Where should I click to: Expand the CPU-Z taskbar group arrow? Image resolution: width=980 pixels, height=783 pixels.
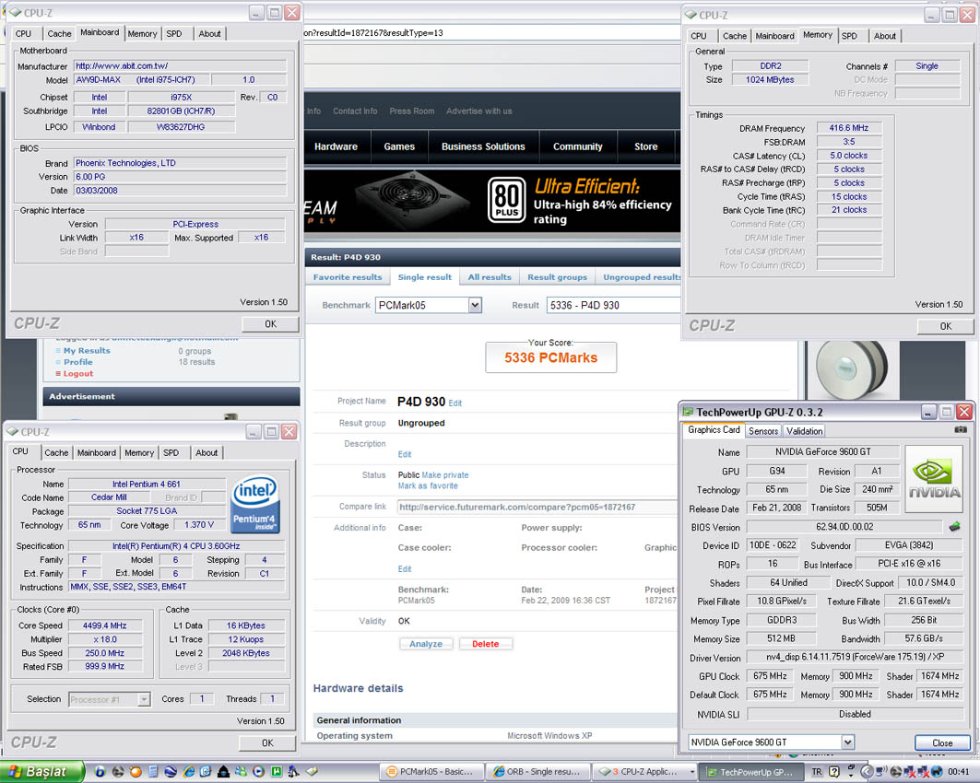pos(691,772)
